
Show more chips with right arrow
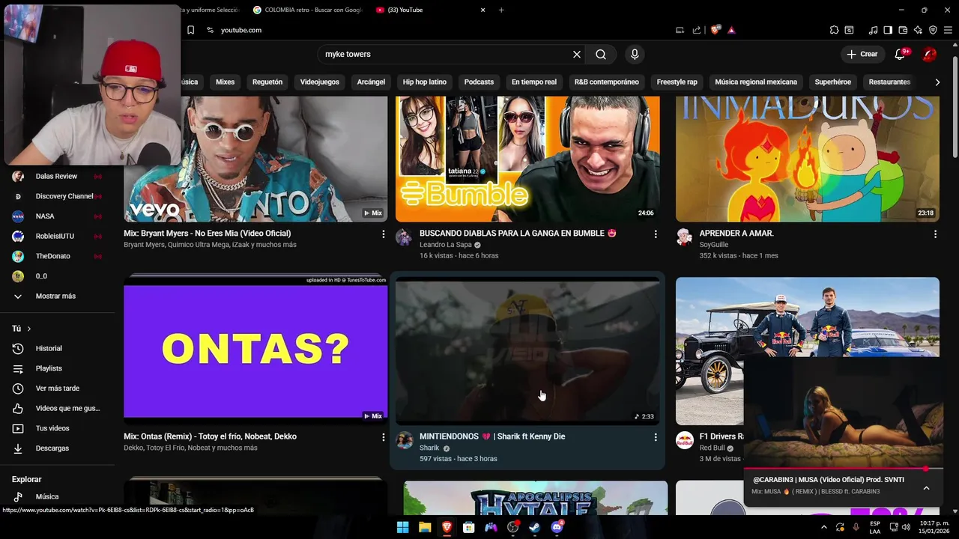tap(937, 82)
